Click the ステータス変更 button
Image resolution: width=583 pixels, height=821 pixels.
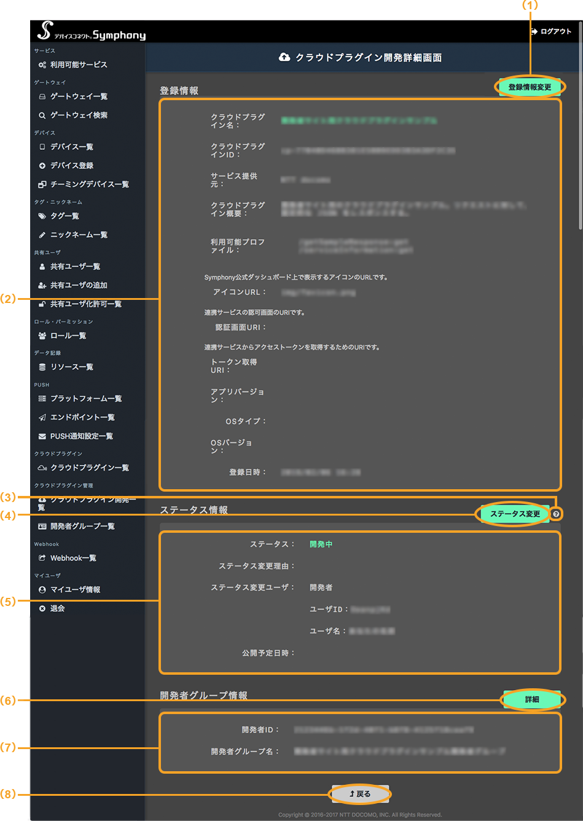515,514
